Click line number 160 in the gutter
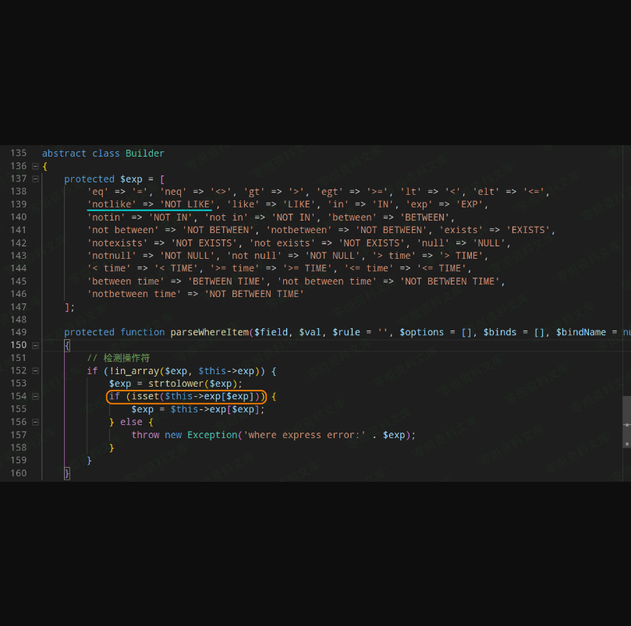The image size is (631, 626). coord(18,473)
